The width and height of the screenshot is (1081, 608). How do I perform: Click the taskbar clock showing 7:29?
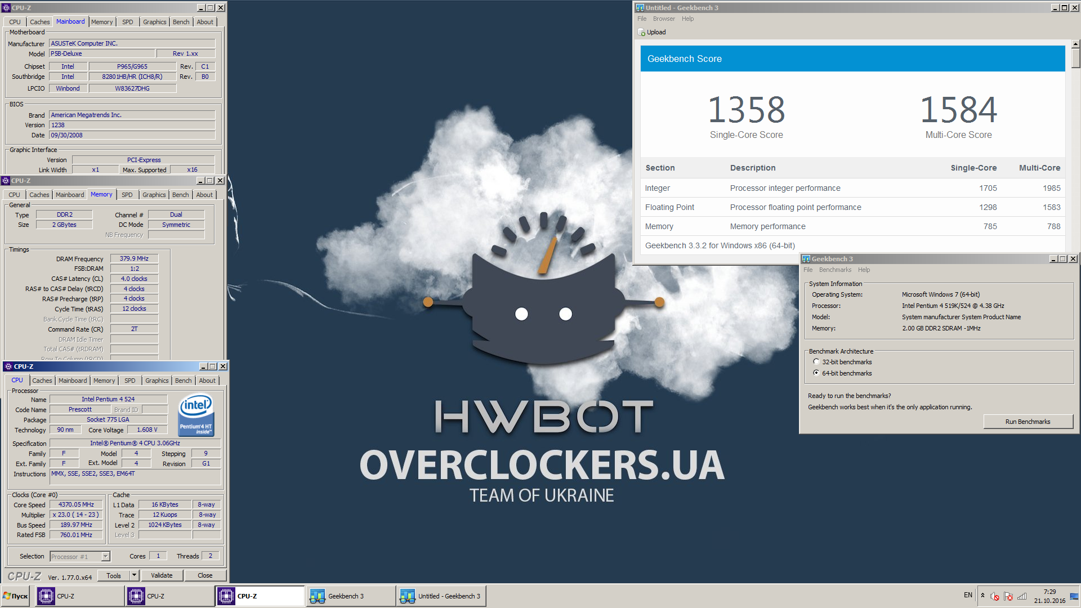coord(1049,596)
